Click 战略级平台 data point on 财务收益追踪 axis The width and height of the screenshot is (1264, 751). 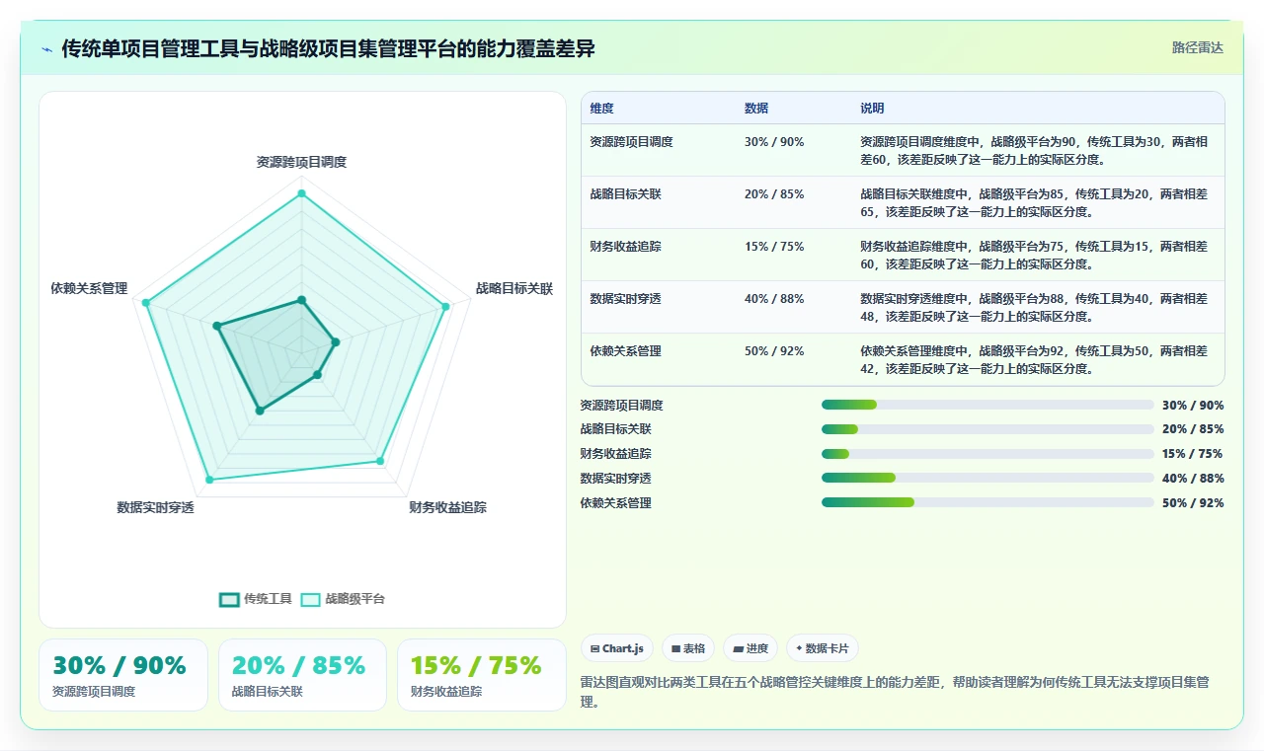[379, 461]
